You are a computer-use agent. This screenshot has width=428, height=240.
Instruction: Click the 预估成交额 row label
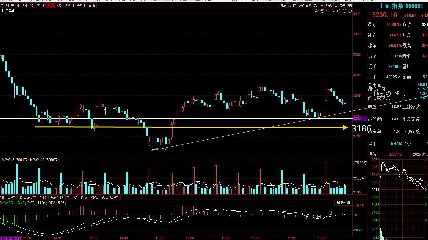pos(379,98)
